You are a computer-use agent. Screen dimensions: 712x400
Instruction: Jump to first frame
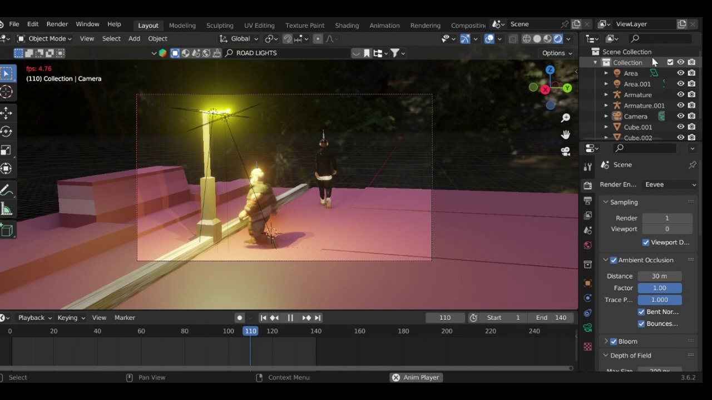[x=263, y=318]
